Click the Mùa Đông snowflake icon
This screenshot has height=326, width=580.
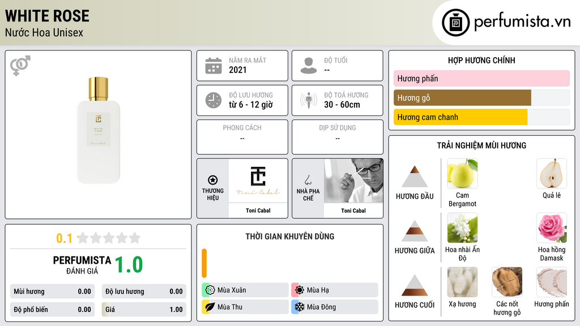pos(300,307)
